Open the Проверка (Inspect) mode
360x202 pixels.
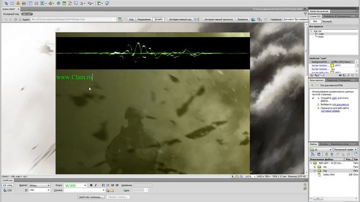(242, 20)
